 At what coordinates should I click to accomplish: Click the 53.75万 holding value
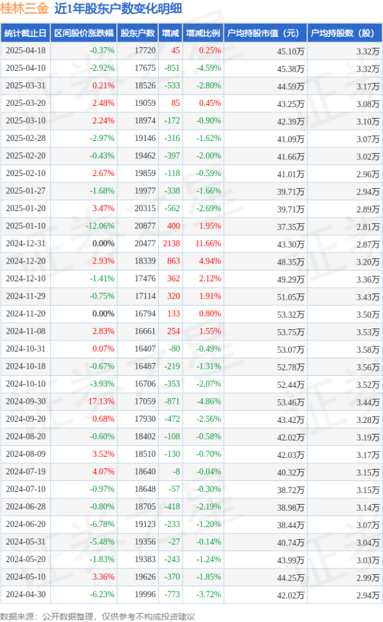290,332
